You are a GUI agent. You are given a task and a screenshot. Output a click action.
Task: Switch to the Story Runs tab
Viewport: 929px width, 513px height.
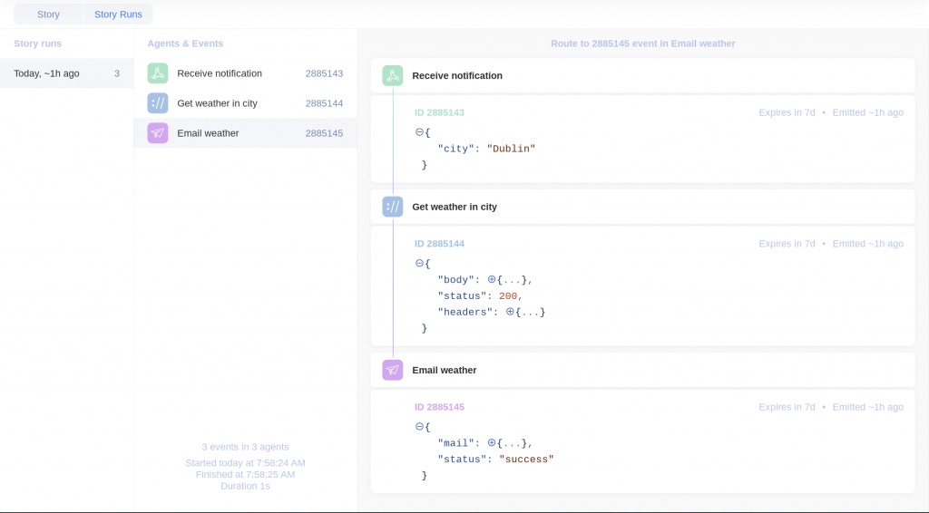coord(118,15)
